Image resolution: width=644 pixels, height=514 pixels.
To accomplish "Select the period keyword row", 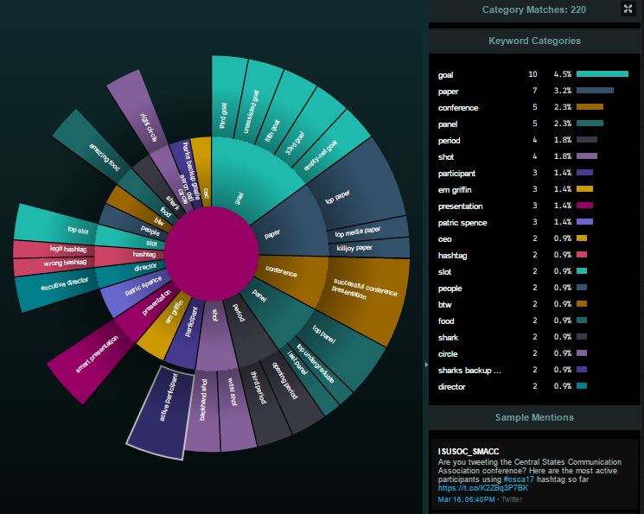I will [533, 140].
